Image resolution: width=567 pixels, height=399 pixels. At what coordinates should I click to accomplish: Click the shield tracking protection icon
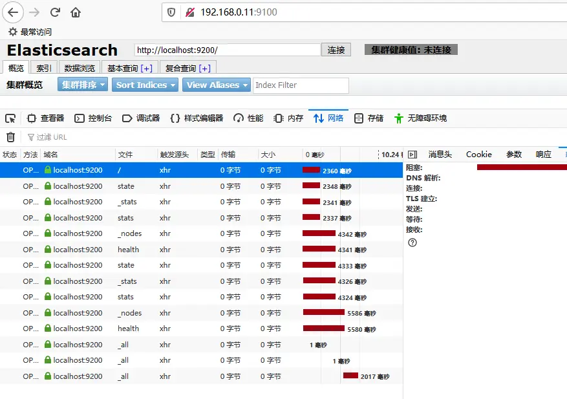(x=171, y=12)
